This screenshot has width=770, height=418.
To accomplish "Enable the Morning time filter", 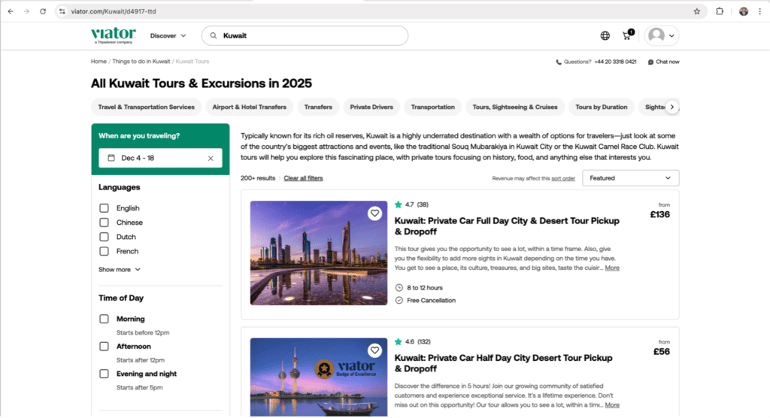I will pos(104,319).
